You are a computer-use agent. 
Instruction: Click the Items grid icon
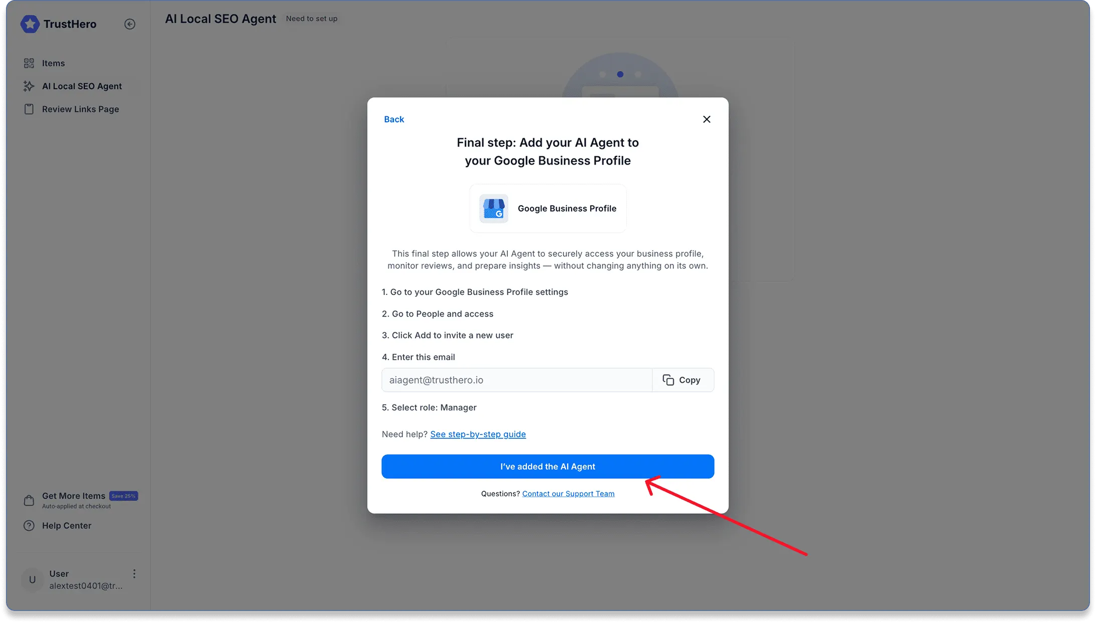[x=29, y=63]
